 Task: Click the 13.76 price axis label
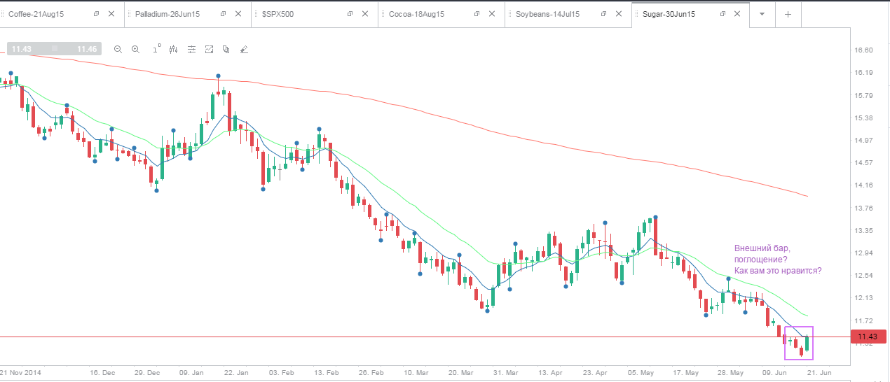pos(863,208)
